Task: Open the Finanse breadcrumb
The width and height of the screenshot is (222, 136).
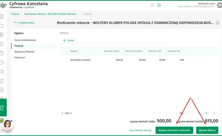Action: tap(15, 14)
